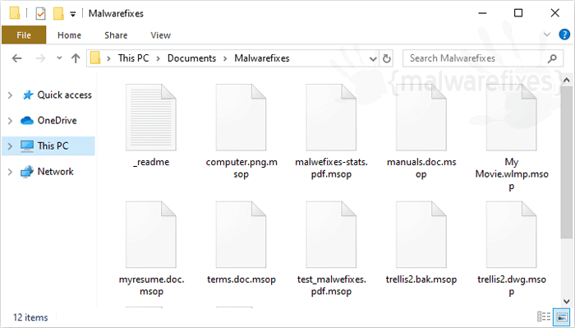Viewport: 575px width, 328px height.
Task: Click the This PC monitor icon
Action: [x=27, y=146]
